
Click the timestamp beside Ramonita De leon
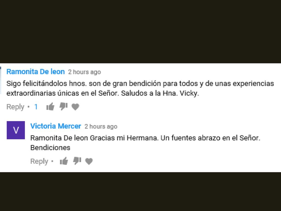tap(85, 72)
